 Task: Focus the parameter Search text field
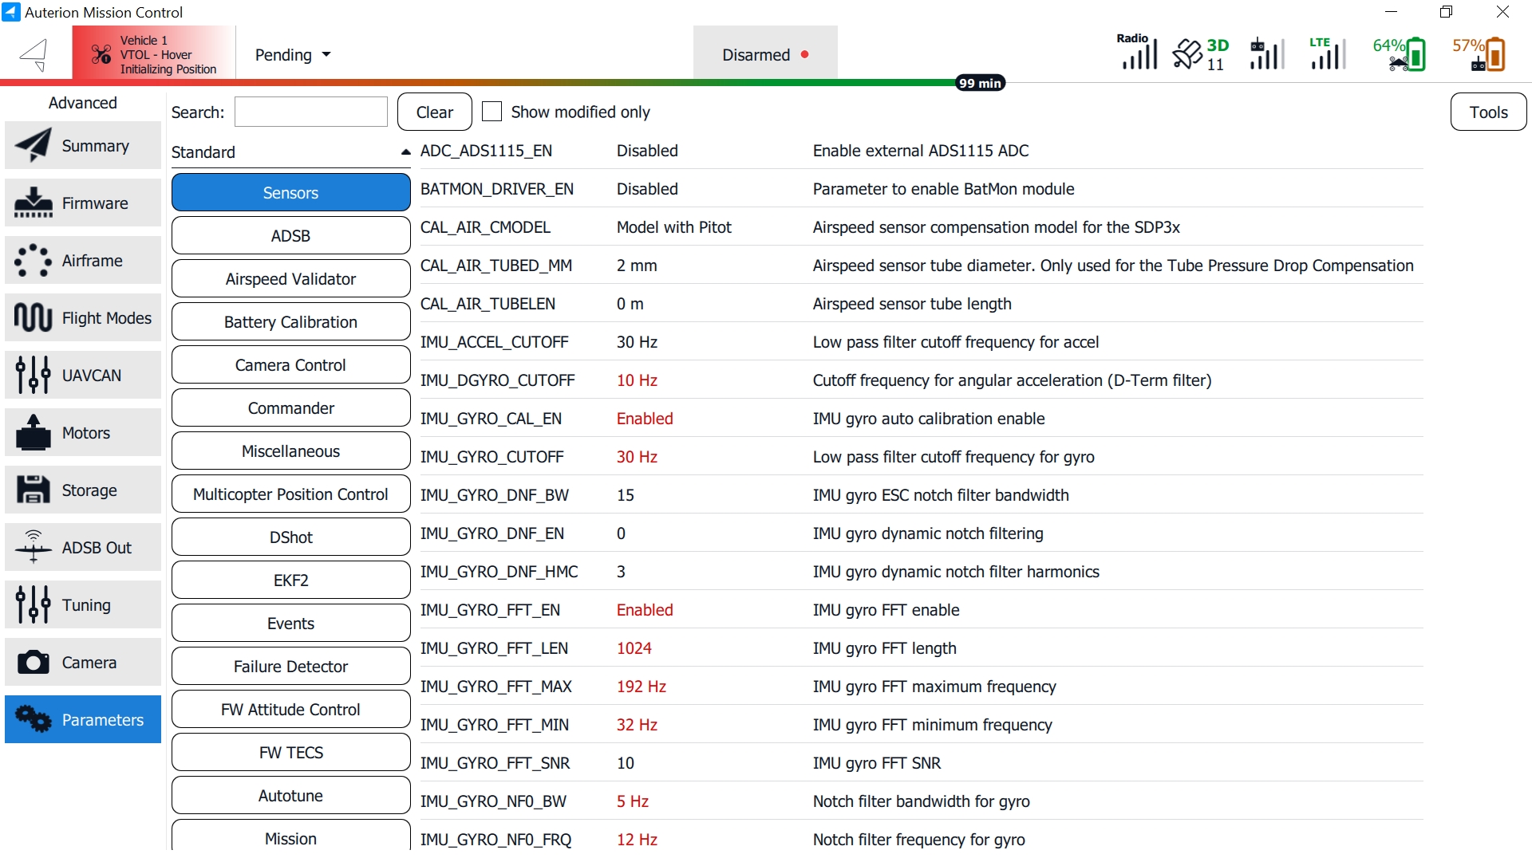click(x=310, y=112)
